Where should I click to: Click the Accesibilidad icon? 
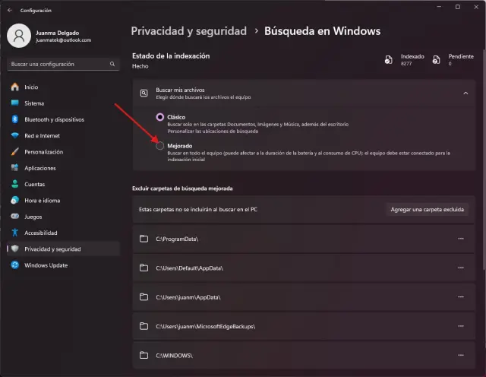click(x=14, y=233)
